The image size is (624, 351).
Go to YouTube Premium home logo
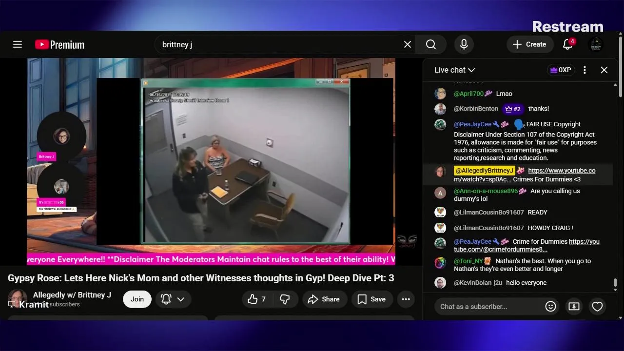coord(59,44)
